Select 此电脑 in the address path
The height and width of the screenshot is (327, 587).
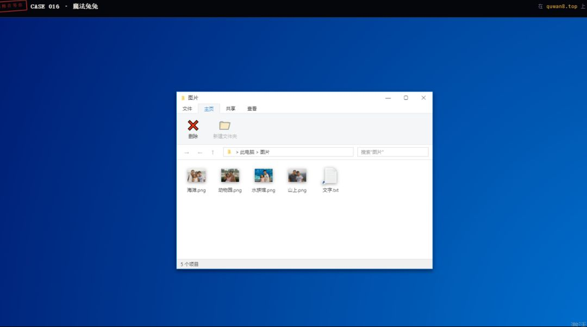[247, 152]
